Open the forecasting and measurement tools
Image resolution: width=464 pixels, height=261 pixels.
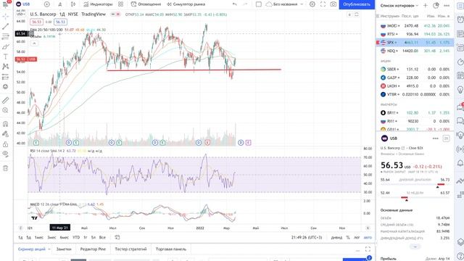coord(5,77)
